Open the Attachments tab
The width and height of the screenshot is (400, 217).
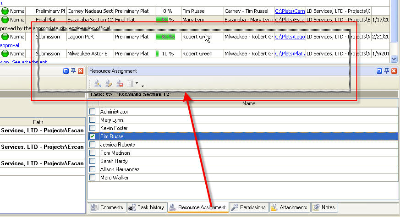290,207
